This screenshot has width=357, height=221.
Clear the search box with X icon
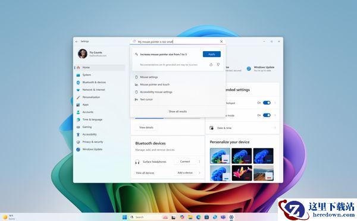[x=221, y=42]
